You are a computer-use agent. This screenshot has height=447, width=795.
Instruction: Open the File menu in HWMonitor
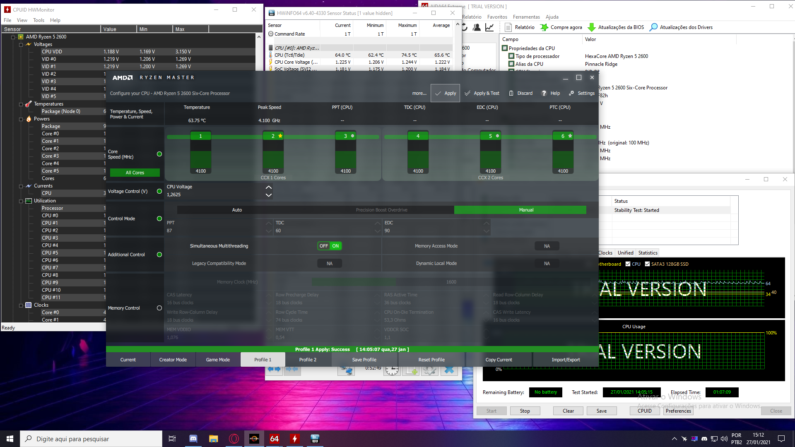7,20
